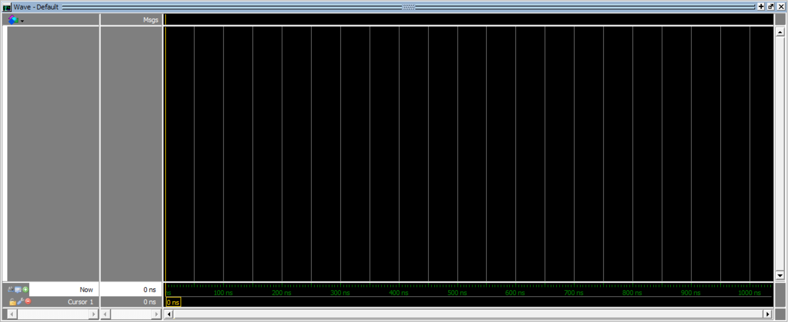Viewport: 788px width, 322px height.
Task: Click the 800 ns timeline label
Action: tap(632, 293)
